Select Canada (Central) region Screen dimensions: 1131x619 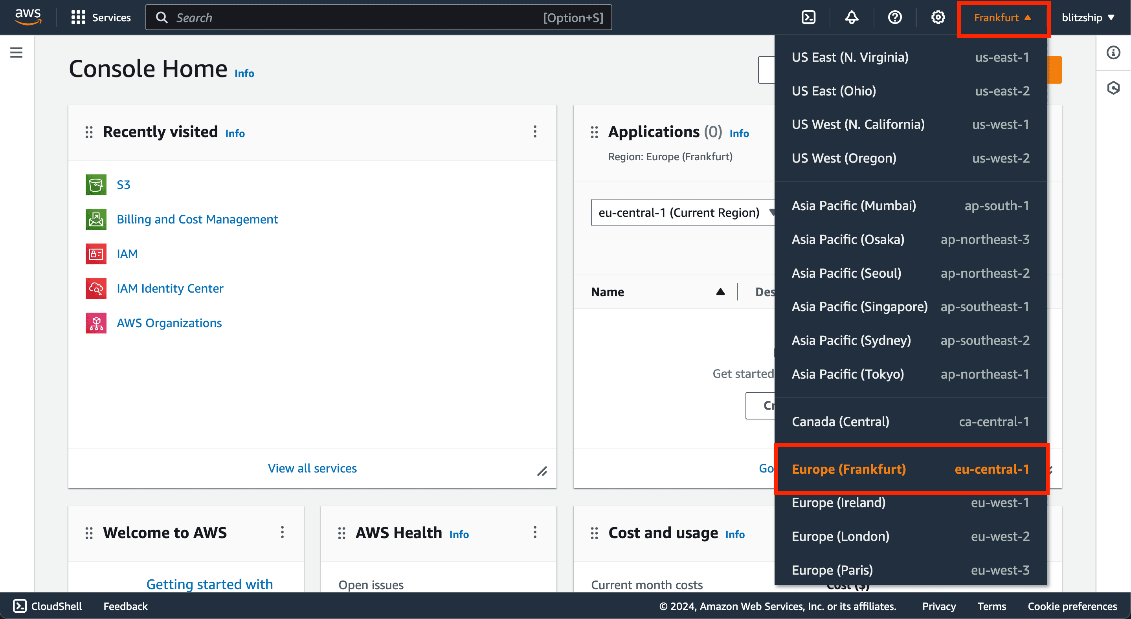pos(911,421)
